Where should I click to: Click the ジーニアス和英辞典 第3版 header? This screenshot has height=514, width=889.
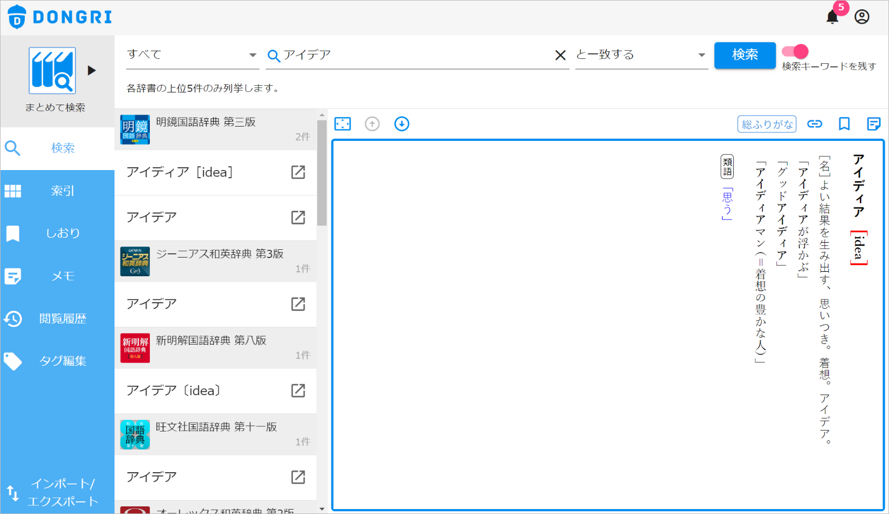215,261
